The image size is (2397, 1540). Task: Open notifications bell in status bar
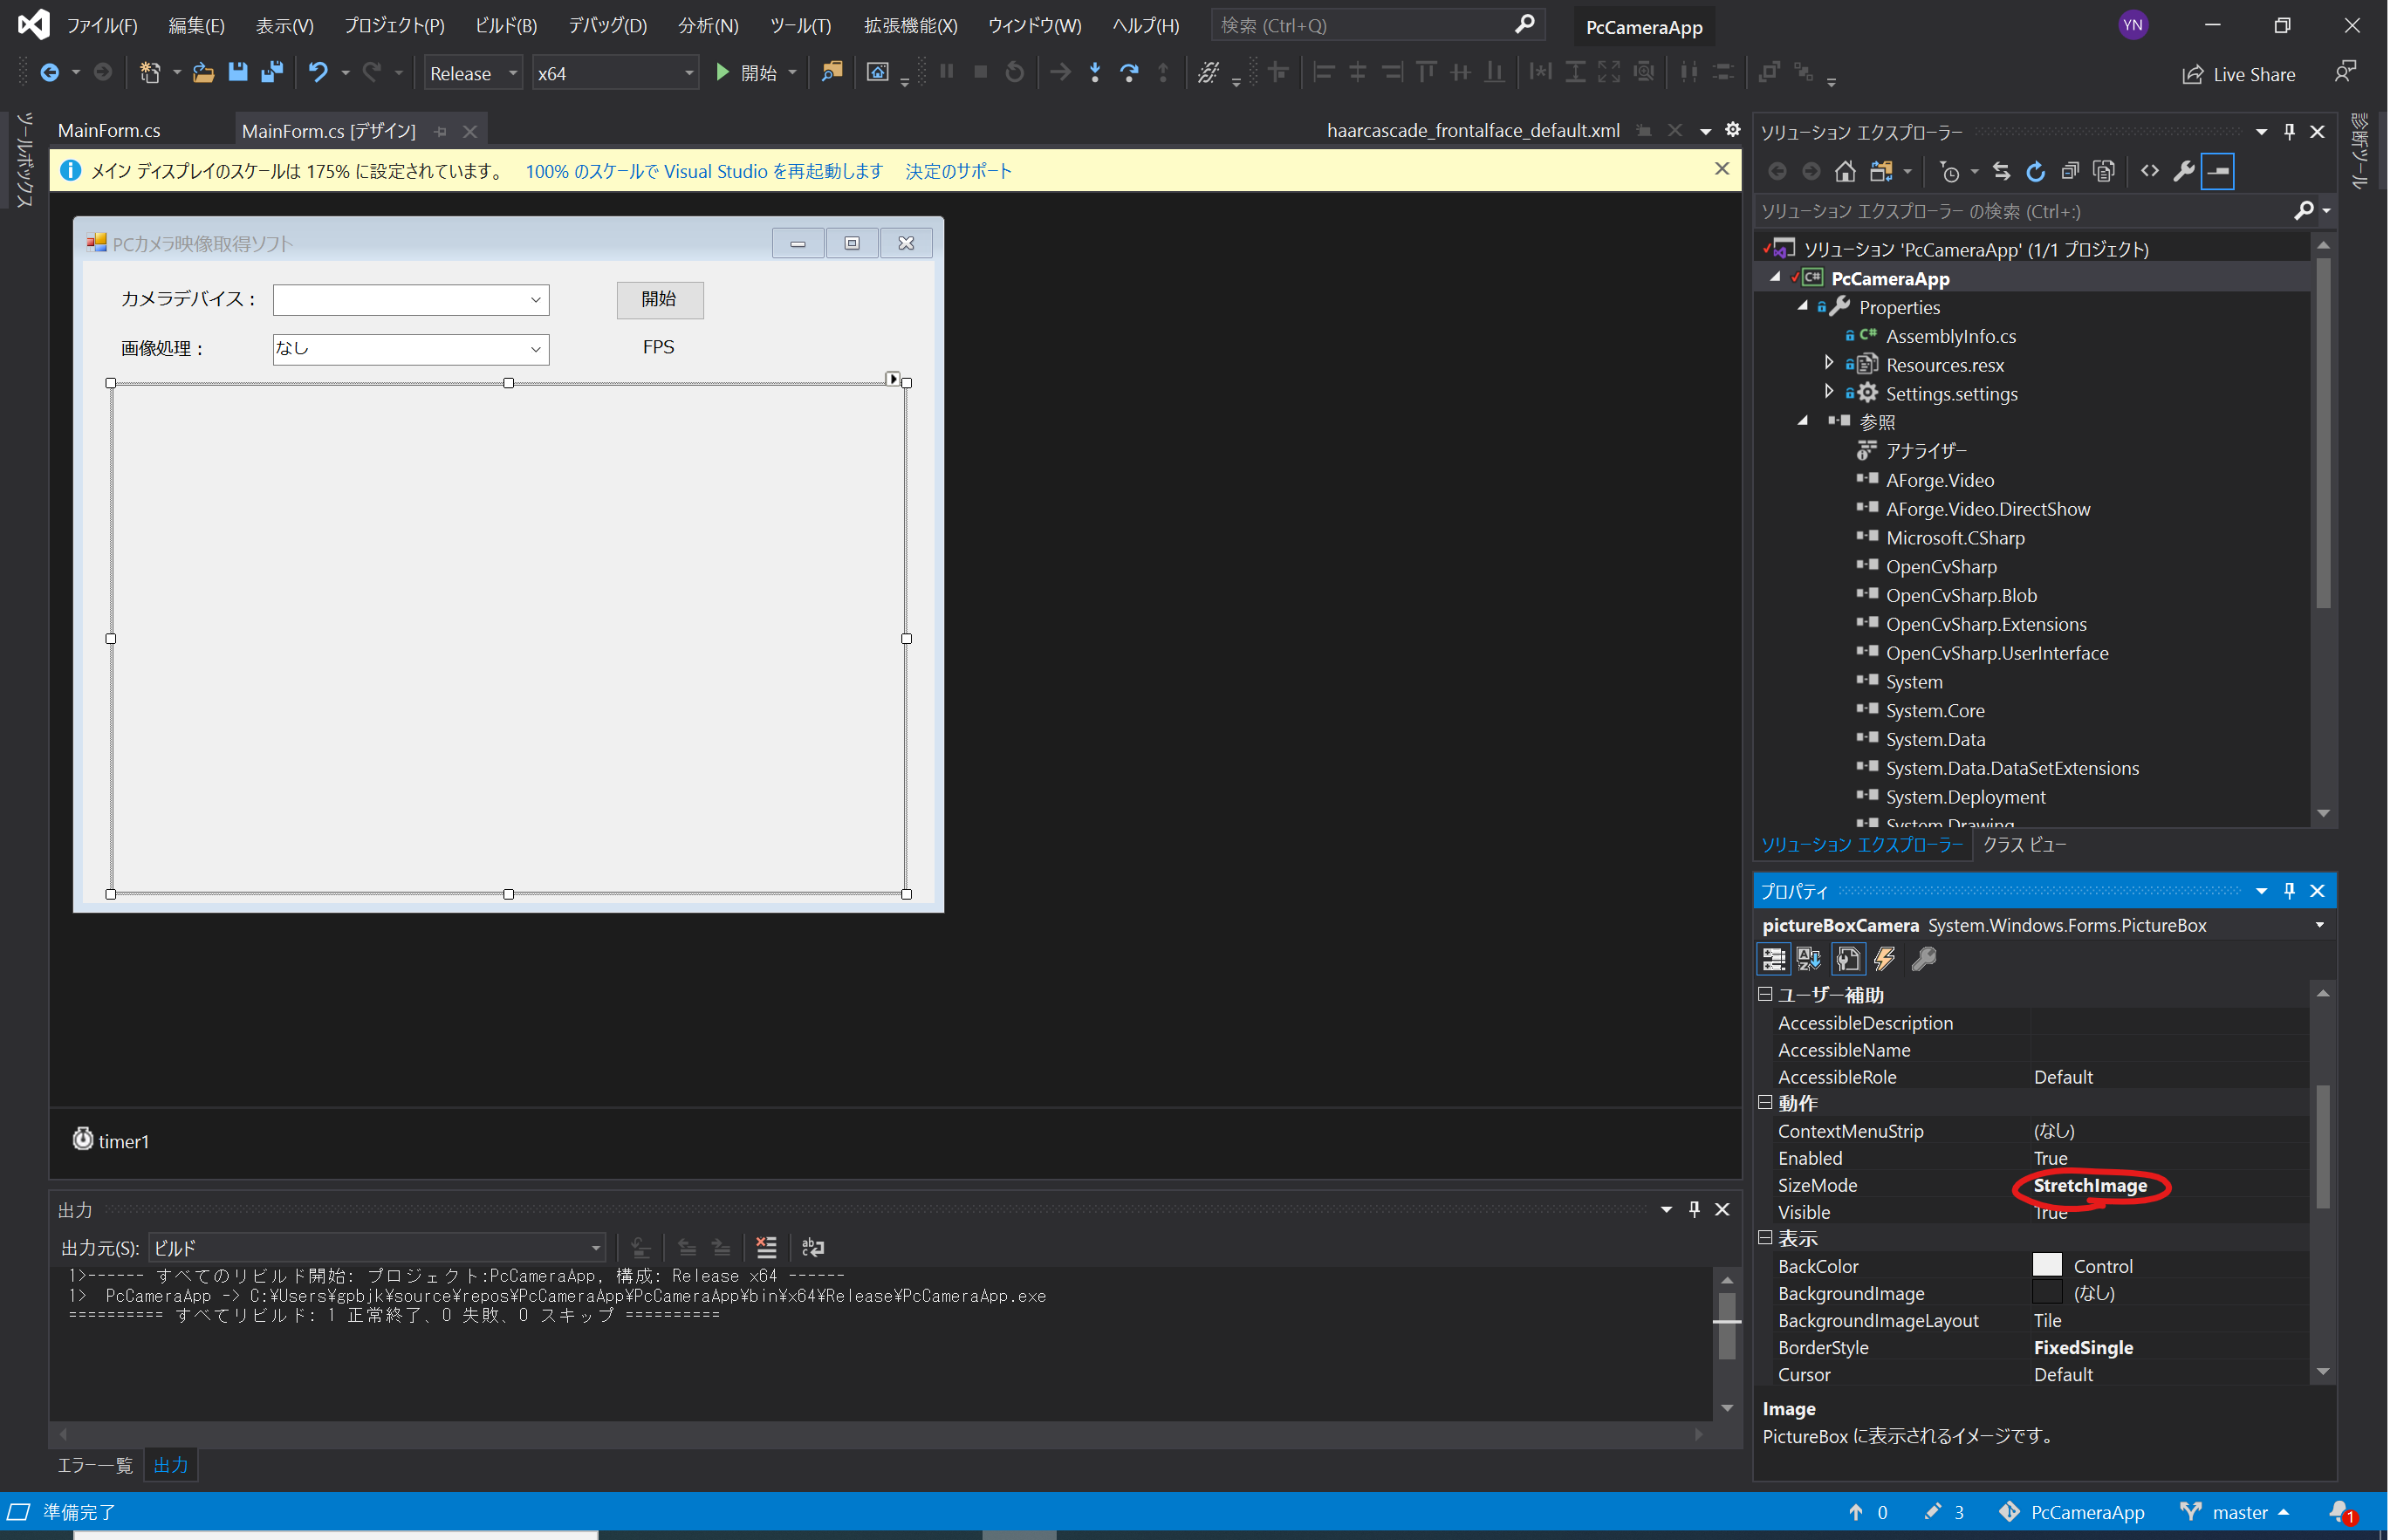point(2343,1513)
